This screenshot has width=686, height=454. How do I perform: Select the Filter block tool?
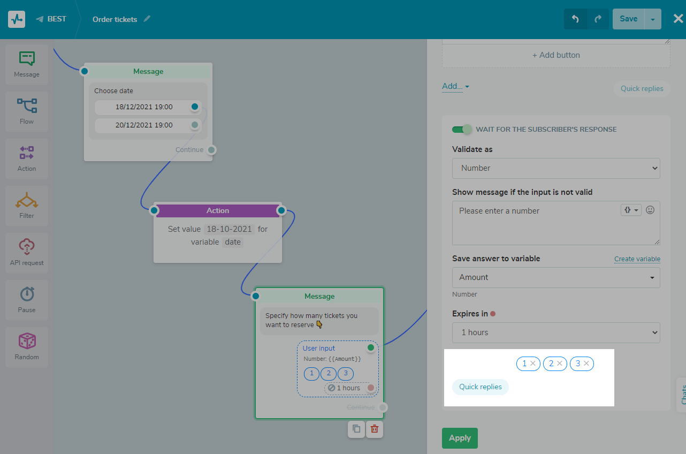(x=26, y=205)
